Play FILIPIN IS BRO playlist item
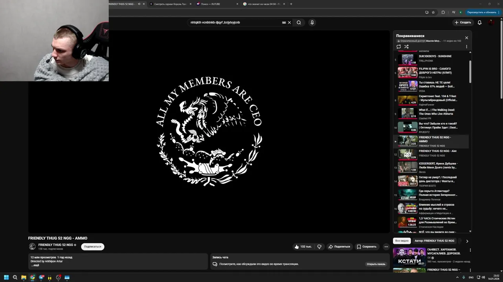This screenshot has height=282, width=503. click(431, 72)
